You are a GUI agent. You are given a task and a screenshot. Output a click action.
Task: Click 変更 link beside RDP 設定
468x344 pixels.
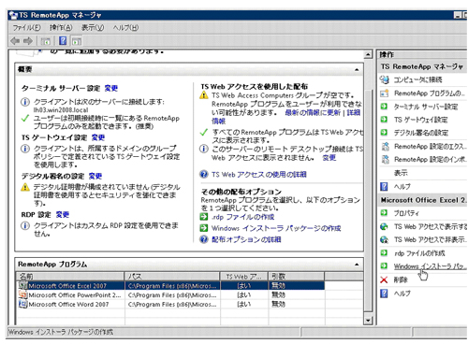click(x=63, y=215)
